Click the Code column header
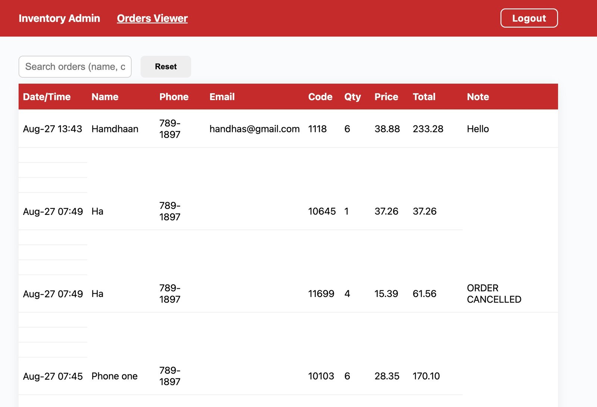This screenshot has height=407, width=597. click(x=320, y=97)
